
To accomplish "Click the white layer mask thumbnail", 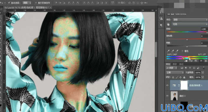I will 184,85.
